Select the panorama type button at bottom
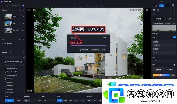Screen dimensions: 177x104 18,100
